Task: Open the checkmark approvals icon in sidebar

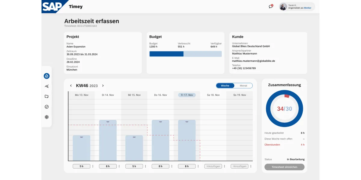Action: pyautogui.click(x=47, y=107)
